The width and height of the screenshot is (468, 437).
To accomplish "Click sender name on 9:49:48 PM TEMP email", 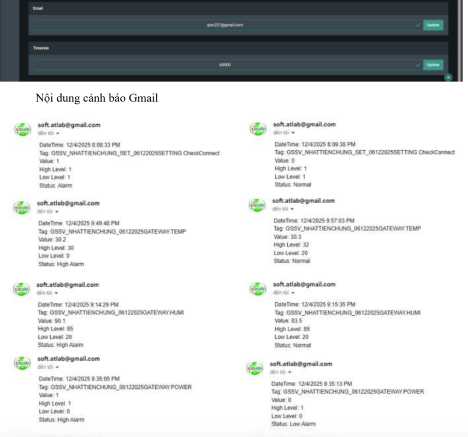I will (68, 203).
